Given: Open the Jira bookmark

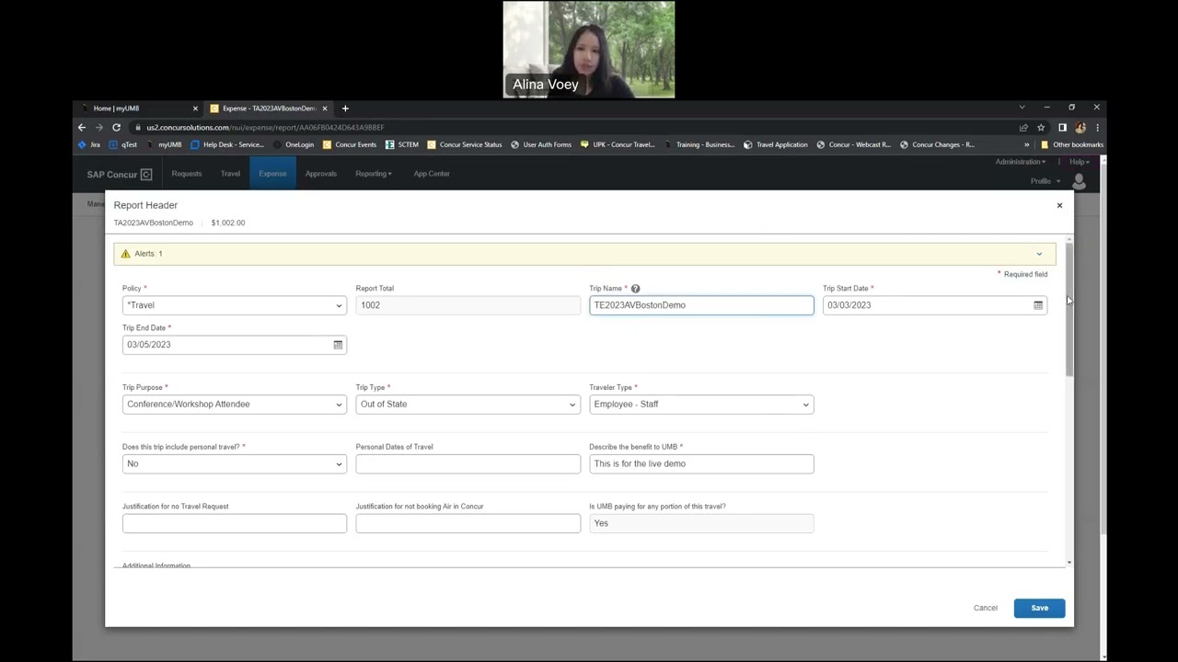Looking at the screenshot, I should tap(89, 144).
